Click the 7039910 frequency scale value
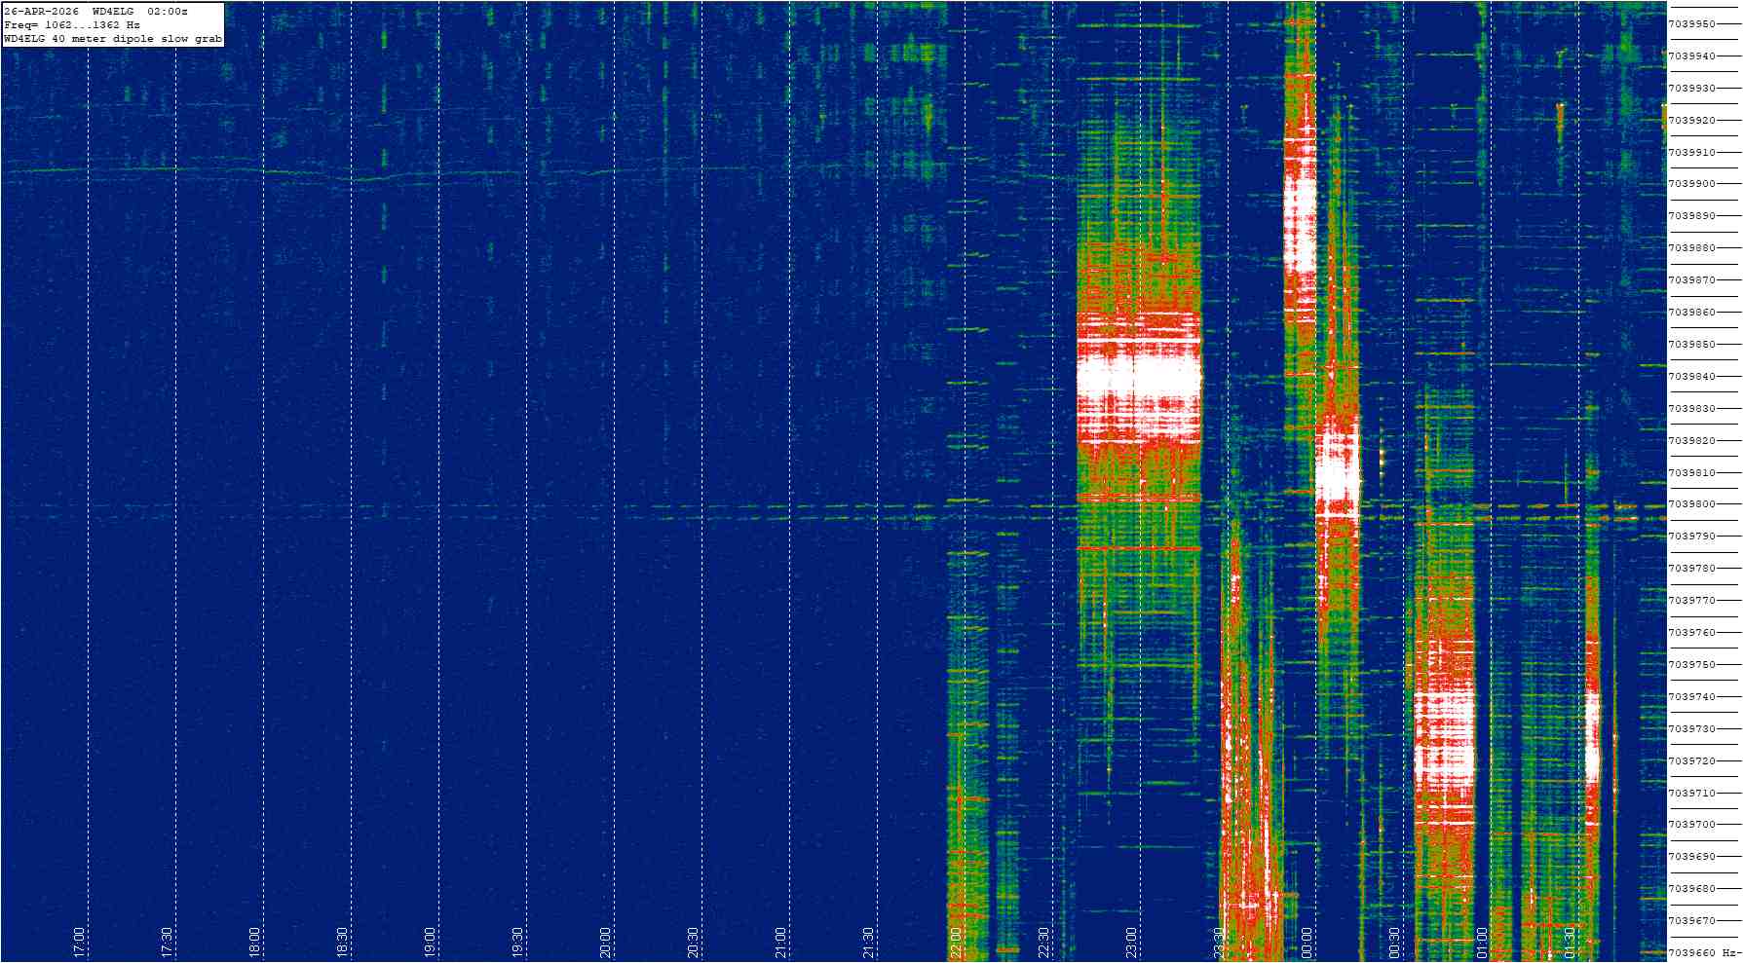This screenshot has width=1743, height=963. [x=1692, y=152]
